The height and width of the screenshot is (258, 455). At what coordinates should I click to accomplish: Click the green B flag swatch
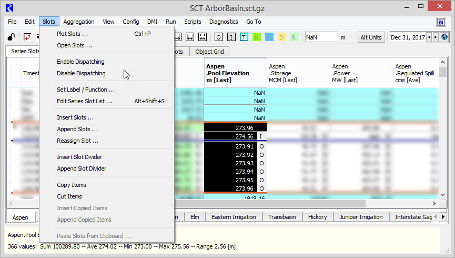257,37
